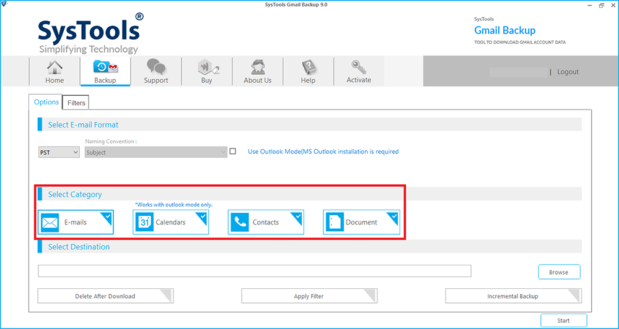The image size is (619, 329).
Task: Click the account name field beside Logout
Action: tap(519, 72)
